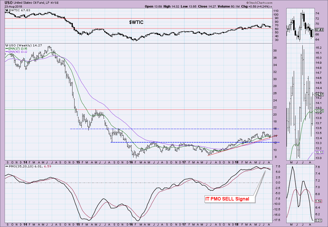
Task: Click the 7.5 label on the PMO axis
Action: [278, 167]
